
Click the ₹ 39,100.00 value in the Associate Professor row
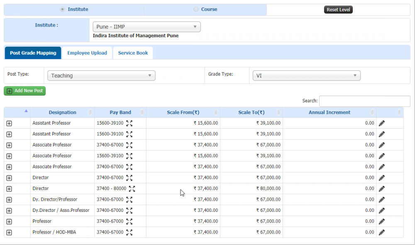click(269, 156)
